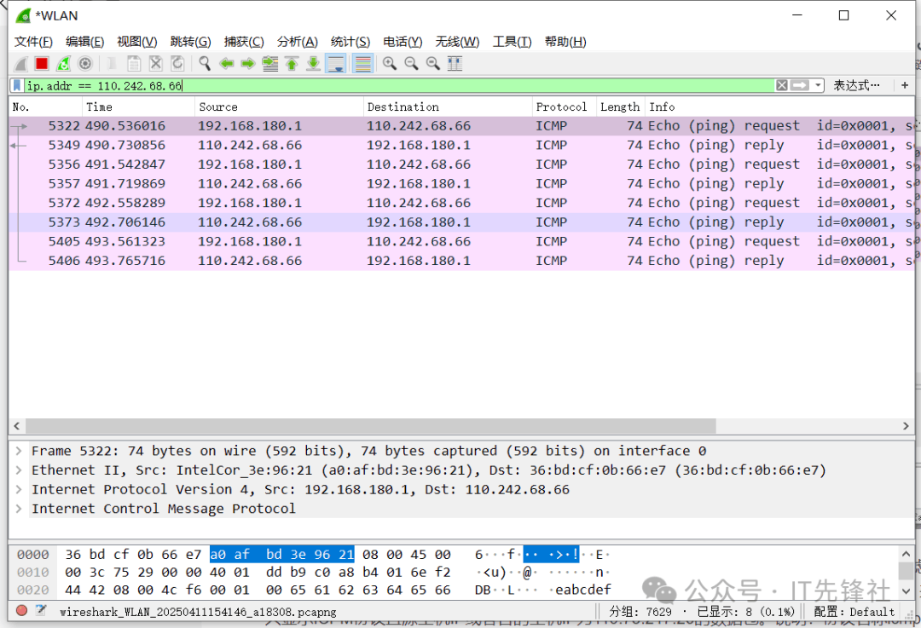This screenshot has height=628, width=921.
Task: Expand the Ethernet II details row
Action: click(19, 470)
